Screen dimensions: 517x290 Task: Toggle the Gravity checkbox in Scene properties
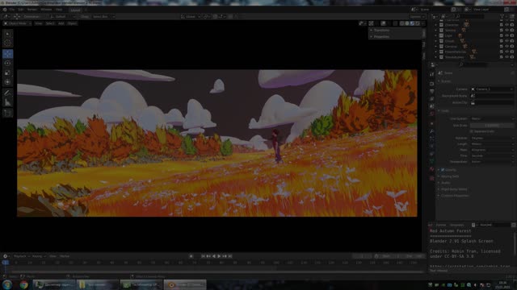443,170
